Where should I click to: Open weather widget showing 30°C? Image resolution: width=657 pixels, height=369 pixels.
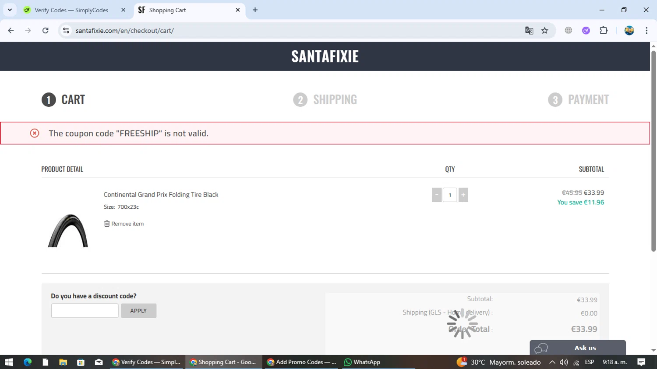498,362
